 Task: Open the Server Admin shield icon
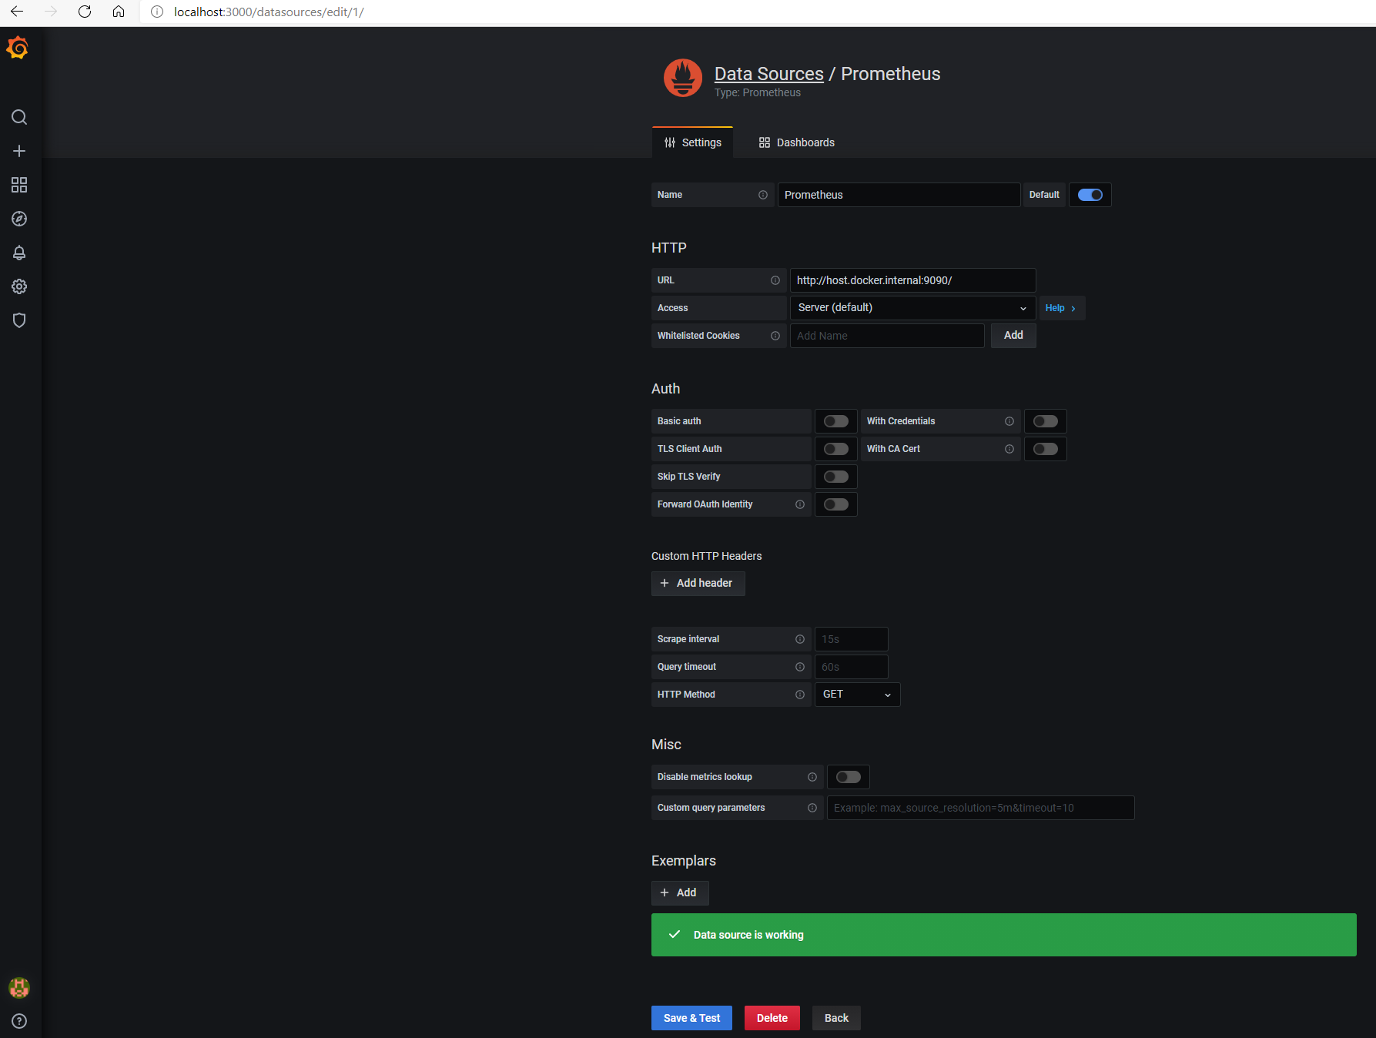19,320
